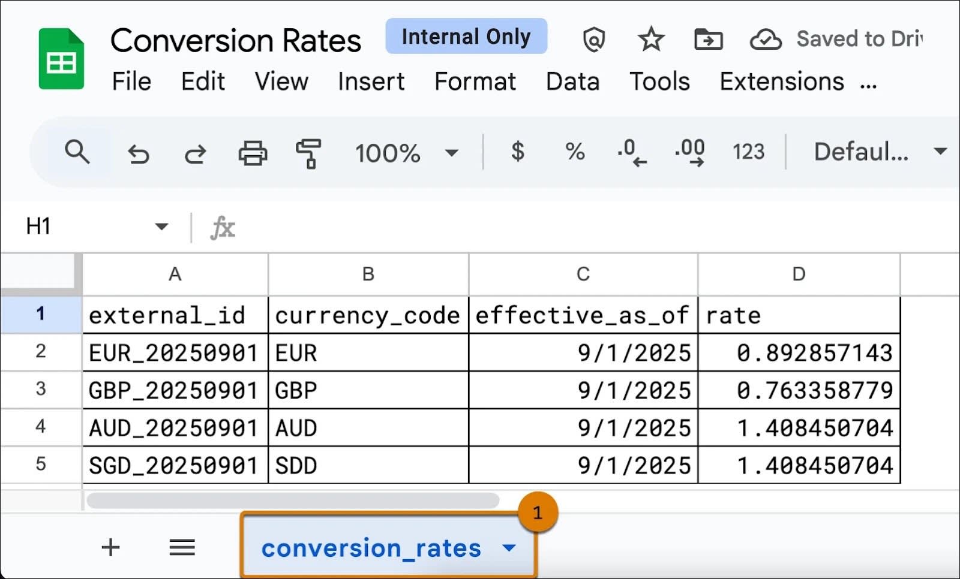Click the select-all corner box
This screenshot has width=960, height=579.
coord(40,274)
